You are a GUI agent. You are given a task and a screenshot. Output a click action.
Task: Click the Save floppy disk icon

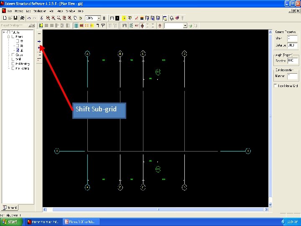15,18
